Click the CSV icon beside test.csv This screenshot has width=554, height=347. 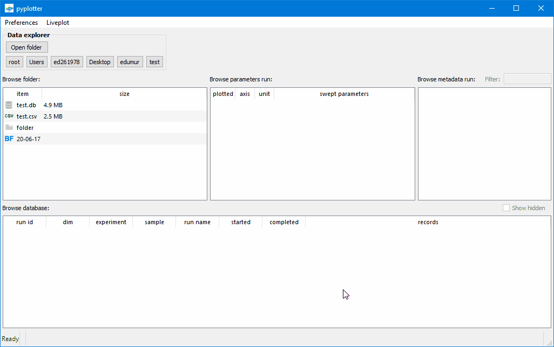click(x=9, y=116)
